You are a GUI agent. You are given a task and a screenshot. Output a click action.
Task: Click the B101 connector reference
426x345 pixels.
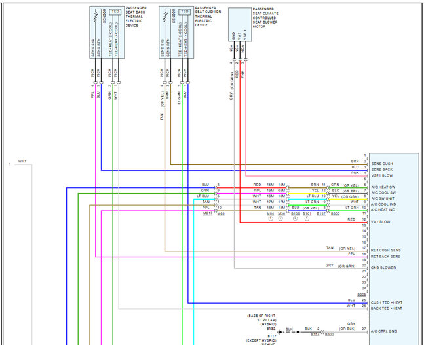pyautogui.click(x=307, y=213)
